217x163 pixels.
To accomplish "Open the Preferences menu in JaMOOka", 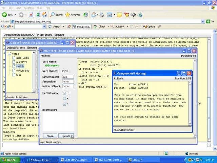I will point(44,35).
